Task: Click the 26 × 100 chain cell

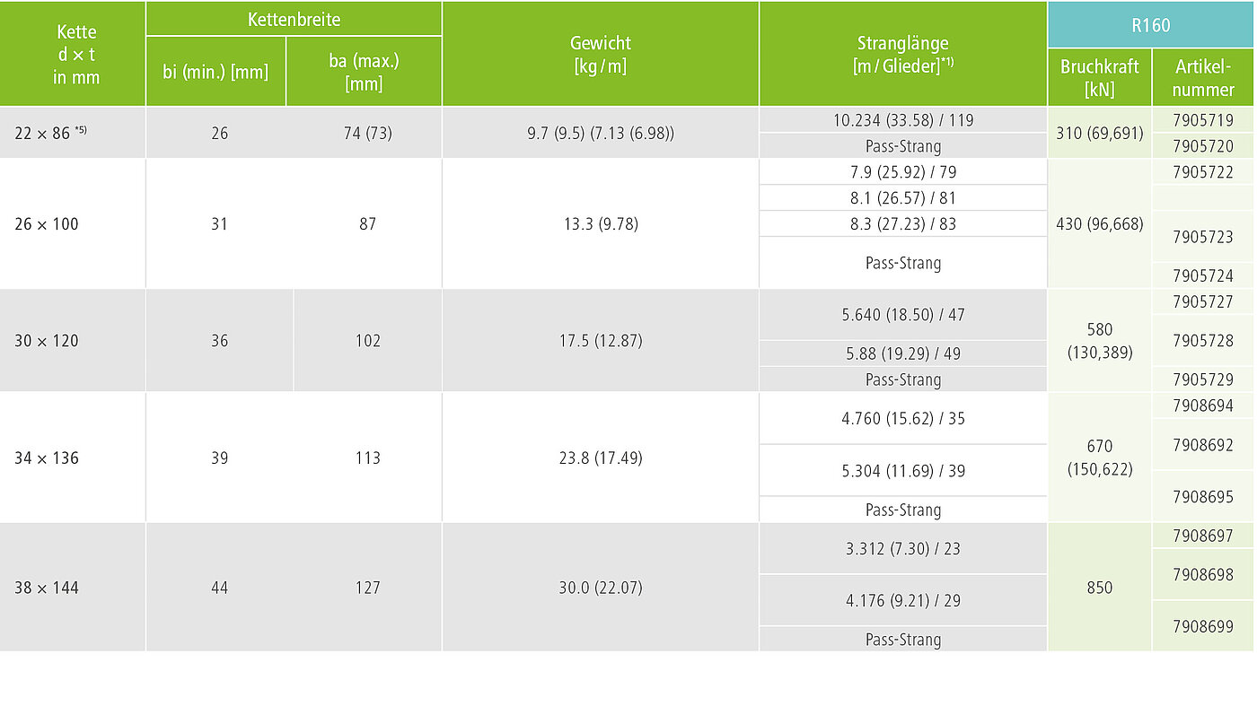Action: pyautogui.click(x=73, y=224)
